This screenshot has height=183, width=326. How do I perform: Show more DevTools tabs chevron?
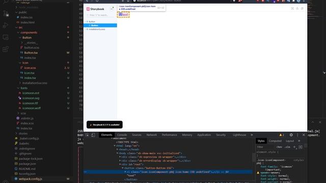[x=252, y=135]
